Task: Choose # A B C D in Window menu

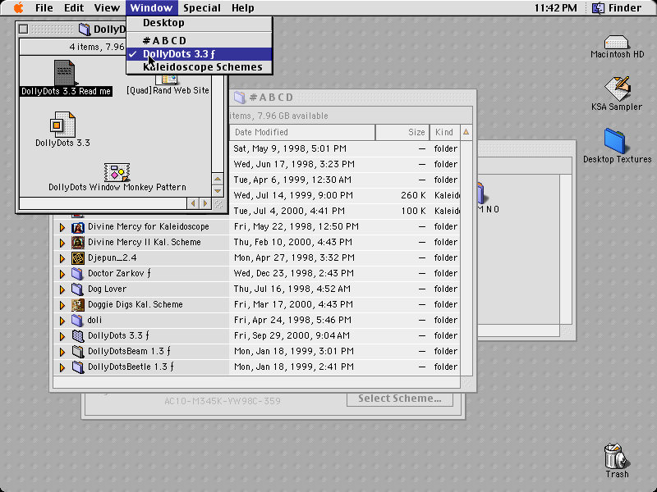Action: tap(200, 40)
